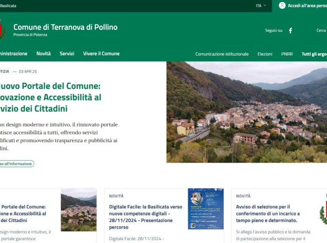Click the Facebook icon next to Seguici su
This screenshot has width=327, height=243.
point(290,30)
